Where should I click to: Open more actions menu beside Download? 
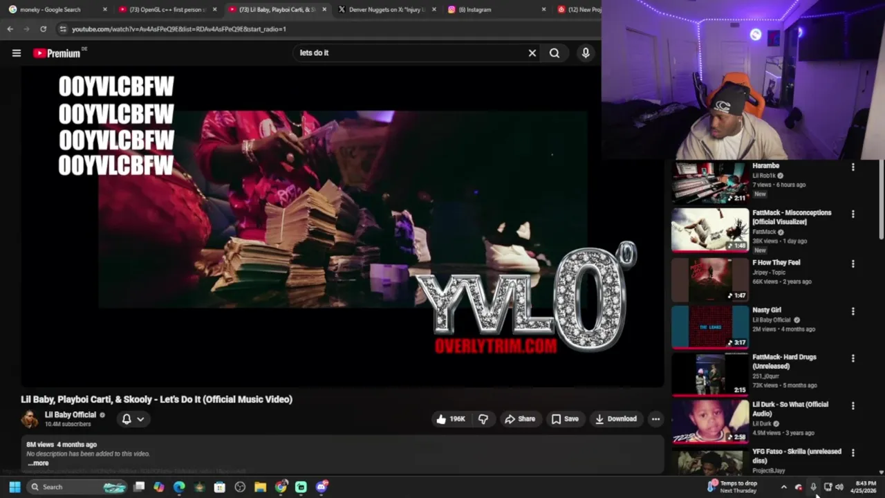point(655,418)
